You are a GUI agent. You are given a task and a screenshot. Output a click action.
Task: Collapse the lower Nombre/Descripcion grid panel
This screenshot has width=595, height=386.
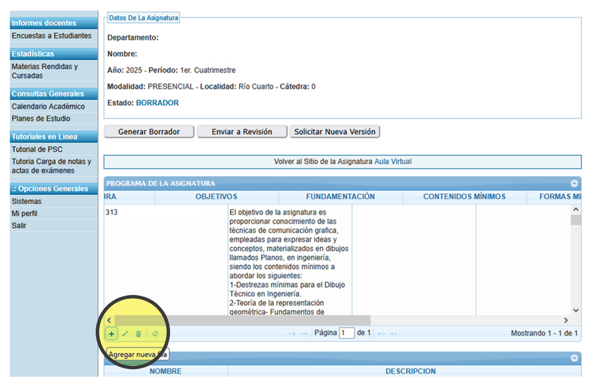click(x=574, y=358)
